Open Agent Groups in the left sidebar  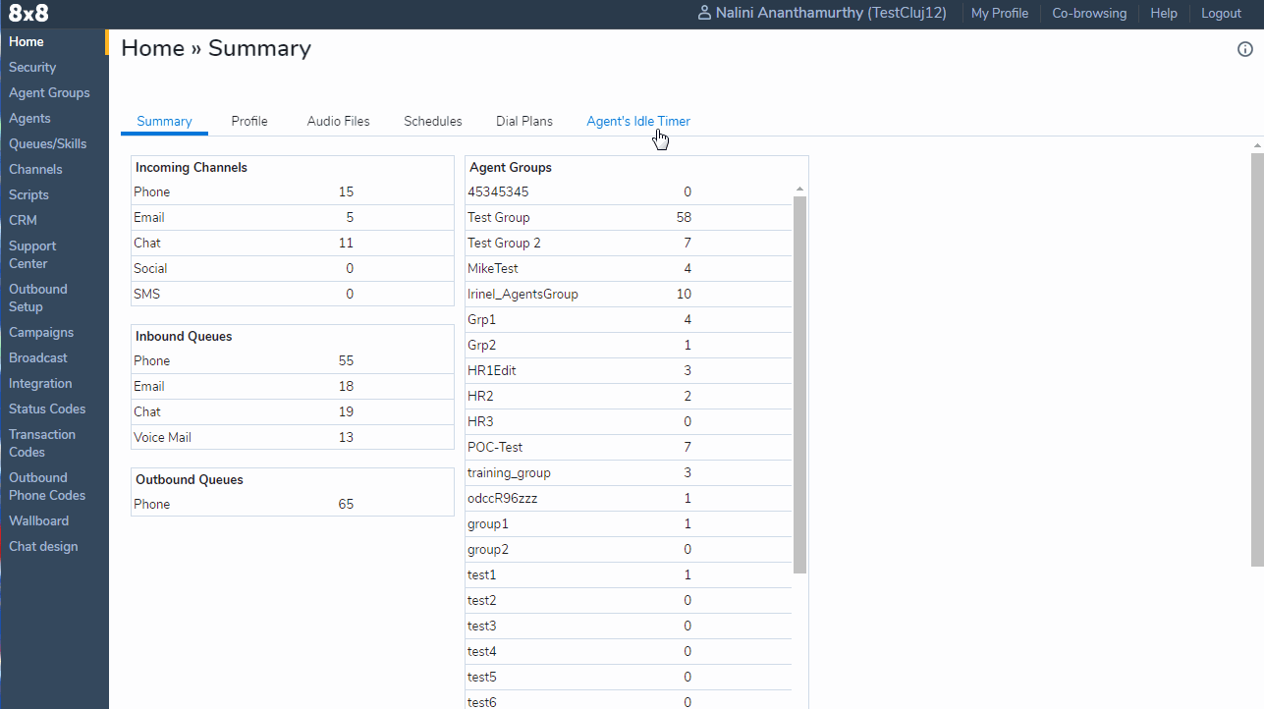(x=49, y=92)
